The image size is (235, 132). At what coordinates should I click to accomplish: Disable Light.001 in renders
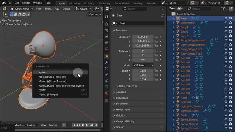click(230, 102)
